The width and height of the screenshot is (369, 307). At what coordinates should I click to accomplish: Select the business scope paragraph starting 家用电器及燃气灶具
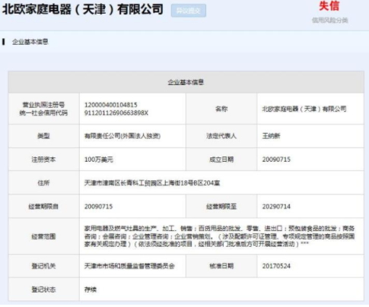coord(219,236)
